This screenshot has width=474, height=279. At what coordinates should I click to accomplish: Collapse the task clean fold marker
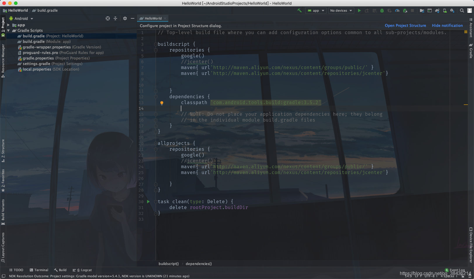coord(156,202)
